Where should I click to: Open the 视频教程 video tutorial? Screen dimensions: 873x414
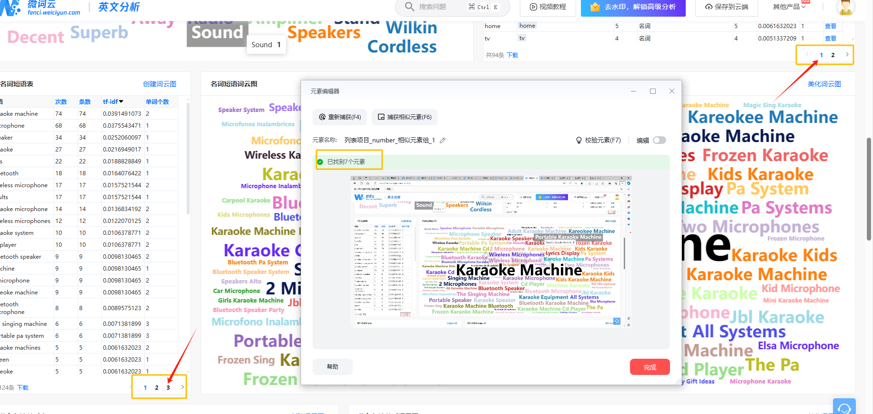[548, 7]
